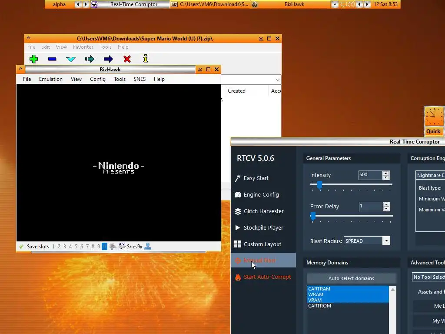The width and height of the screenshot is (445, 334).
Task: Decrease the Intensity value with the down arrow
Action: [x=386, y=177]
